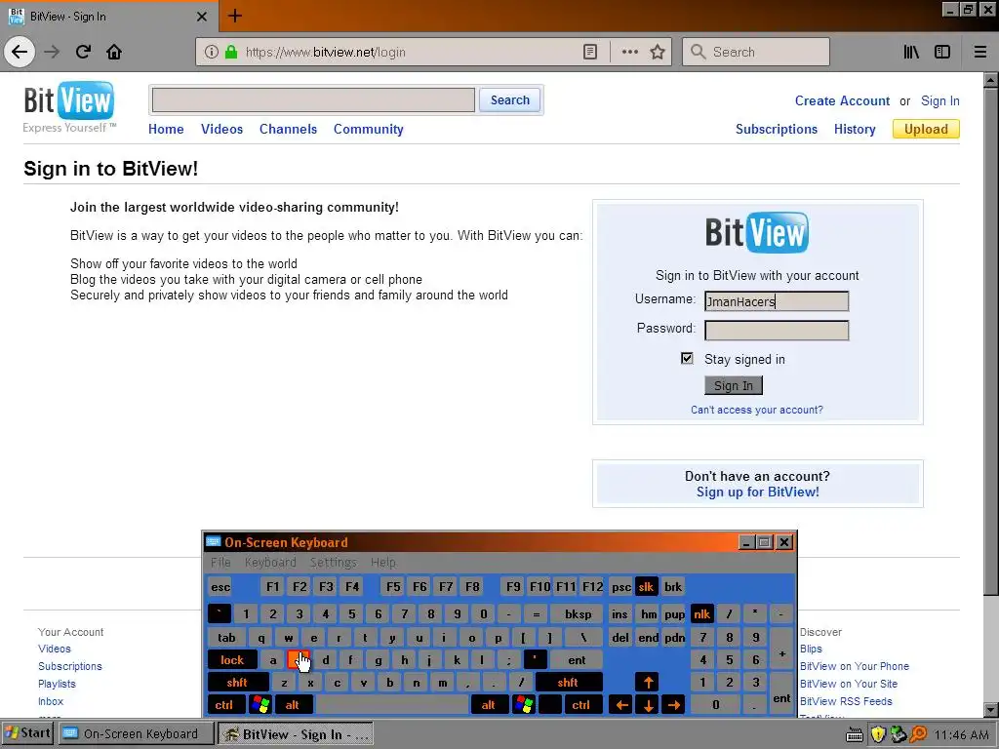Image resolution: width=999 pixels, height=749 pixels.
Task: Toggle the left ctrl key on keyboard
Action: (225, 704)
